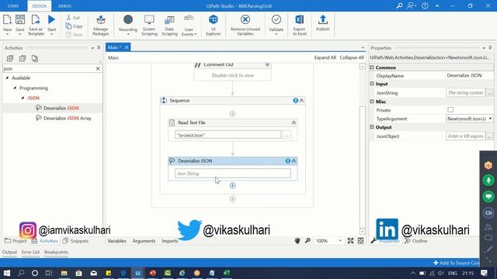Screen dimensions: 497x279
Task: Collapse the Sequence activity
Action: click(x=301, y=101)
